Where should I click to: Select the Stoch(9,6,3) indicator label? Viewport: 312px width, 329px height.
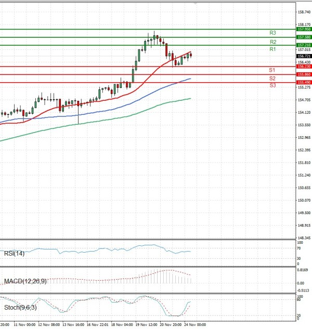pos(17,307)
